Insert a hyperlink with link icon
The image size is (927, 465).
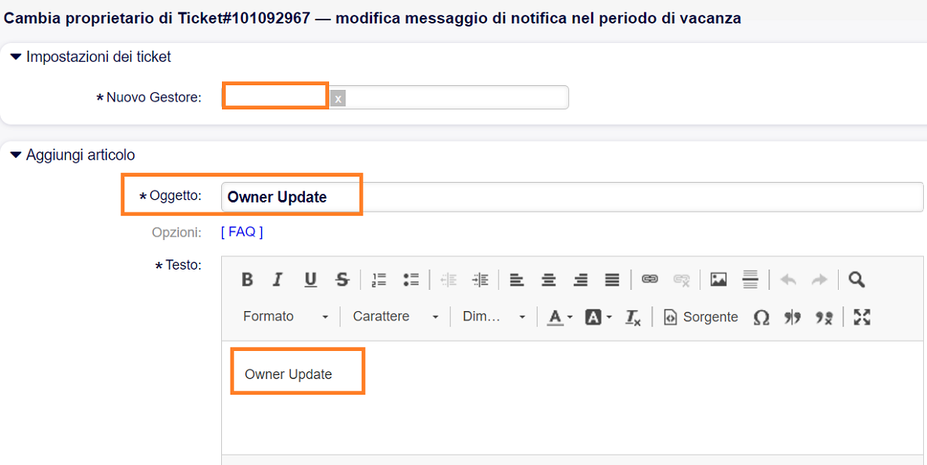650,280
